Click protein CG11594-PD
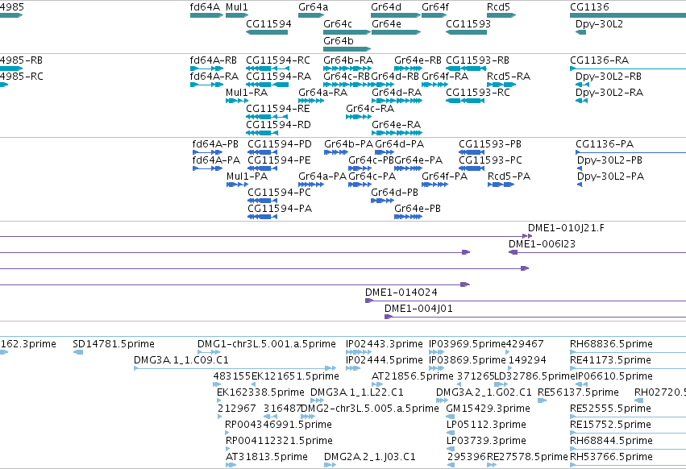Screen dimensions: 686x469 click(x=262, y=152)
